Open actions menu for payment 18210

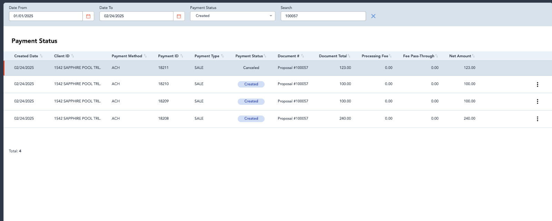tap(537, 84)
